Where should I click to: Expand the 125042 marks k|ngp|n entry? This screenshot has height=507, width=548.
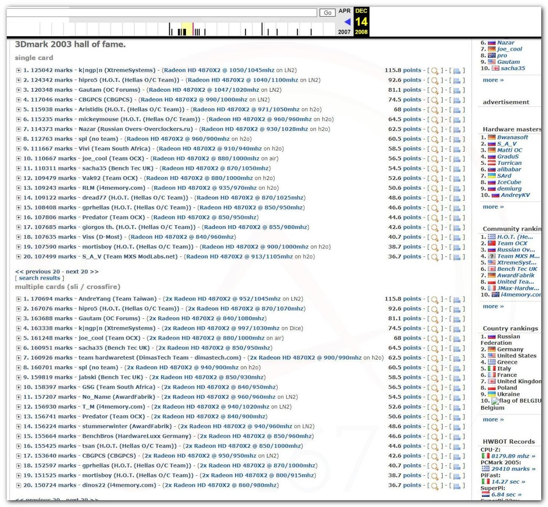coord(19,71)
